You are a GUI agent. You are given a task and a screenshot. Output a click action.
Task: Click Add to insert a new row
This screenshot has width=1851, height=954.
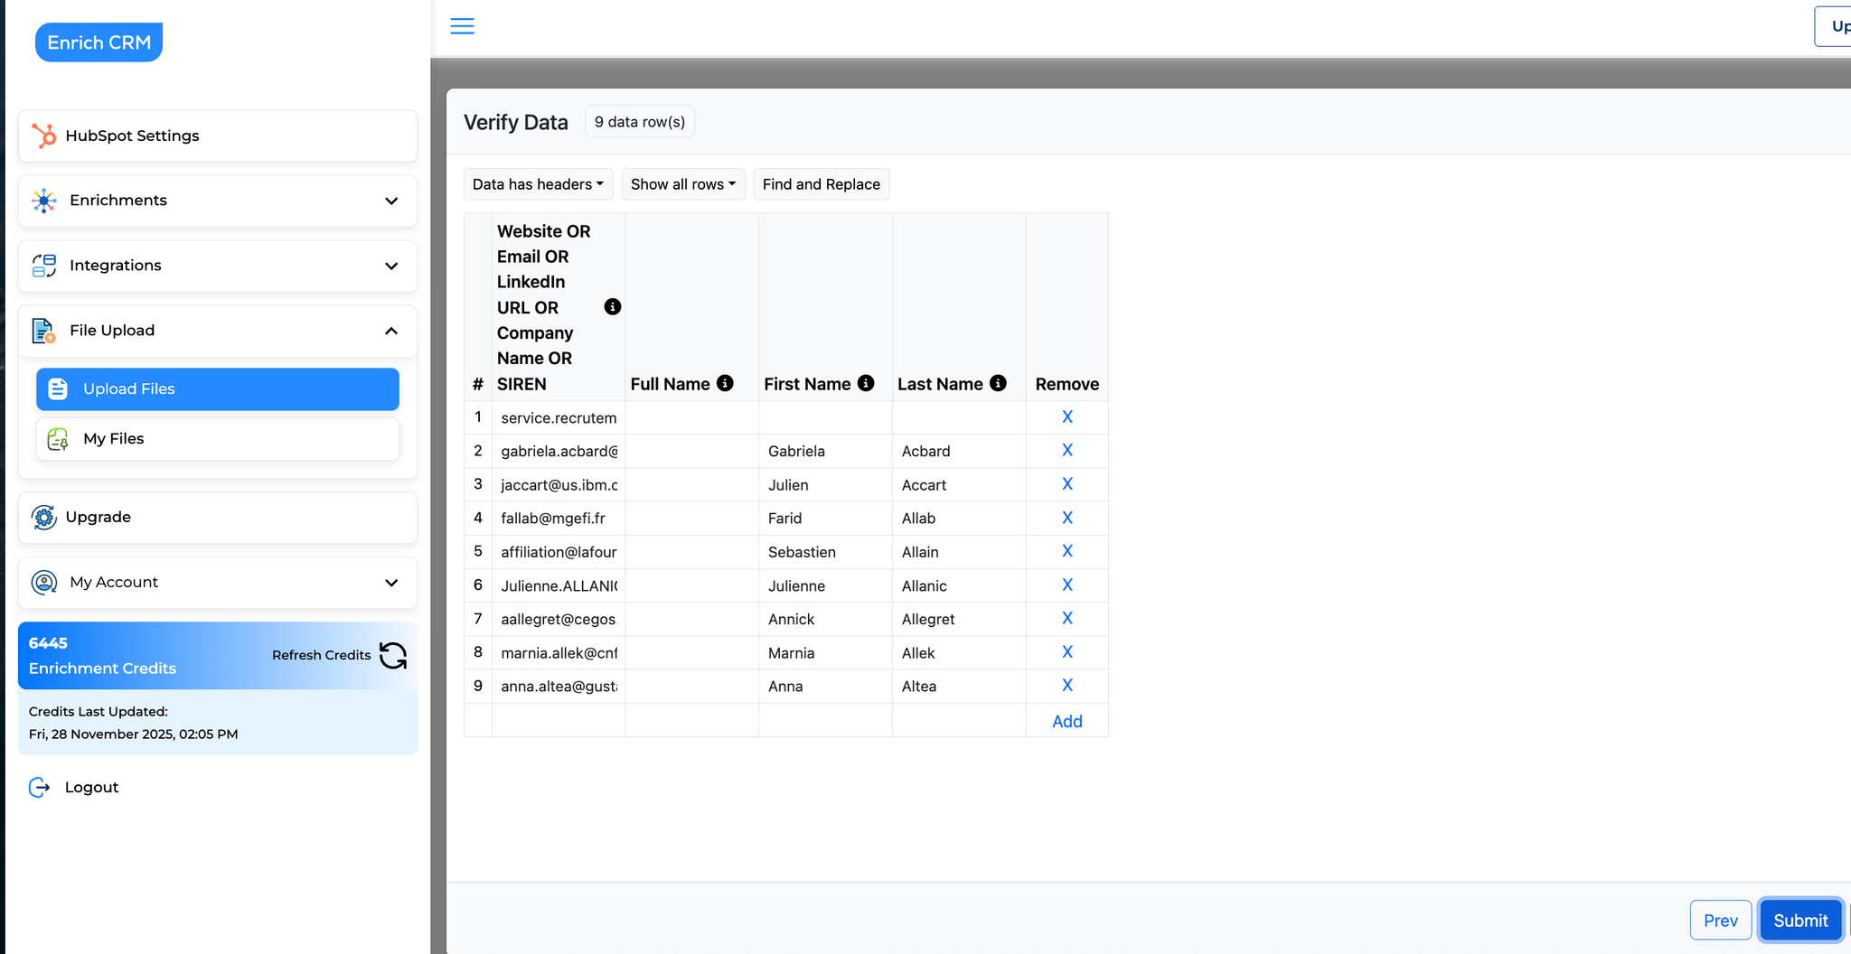pyautogui.click(x=1066, y=721)
